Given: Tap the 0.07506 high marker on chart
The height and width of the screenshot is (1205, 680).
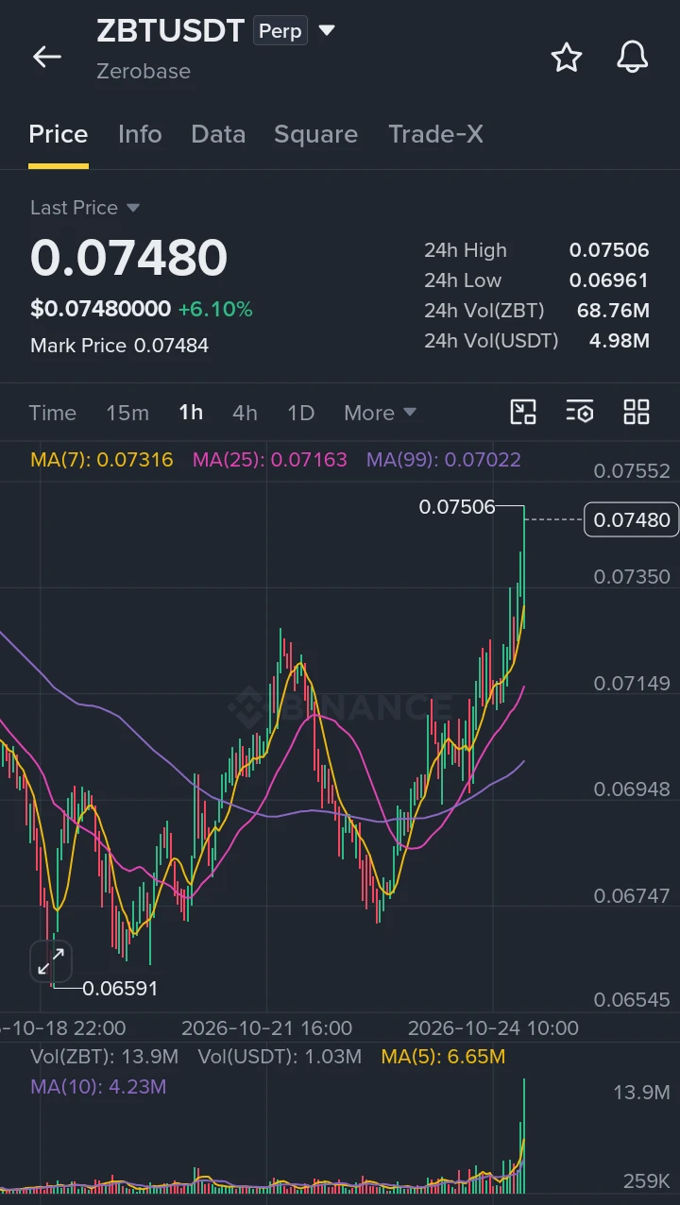Looking at the screenshot, I should coord(457,507).
